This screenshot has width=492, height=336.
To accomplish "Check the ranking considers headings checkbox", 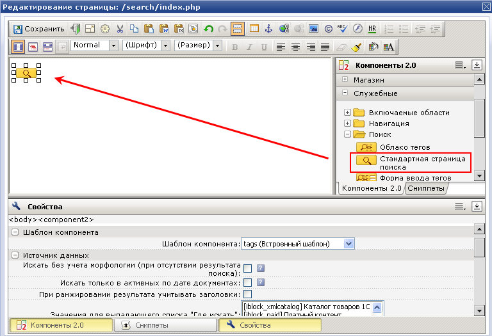I will [x=247, y=294].
